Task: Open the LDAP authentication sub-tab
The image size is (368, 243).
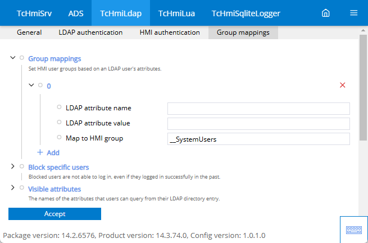Action: 90,32
